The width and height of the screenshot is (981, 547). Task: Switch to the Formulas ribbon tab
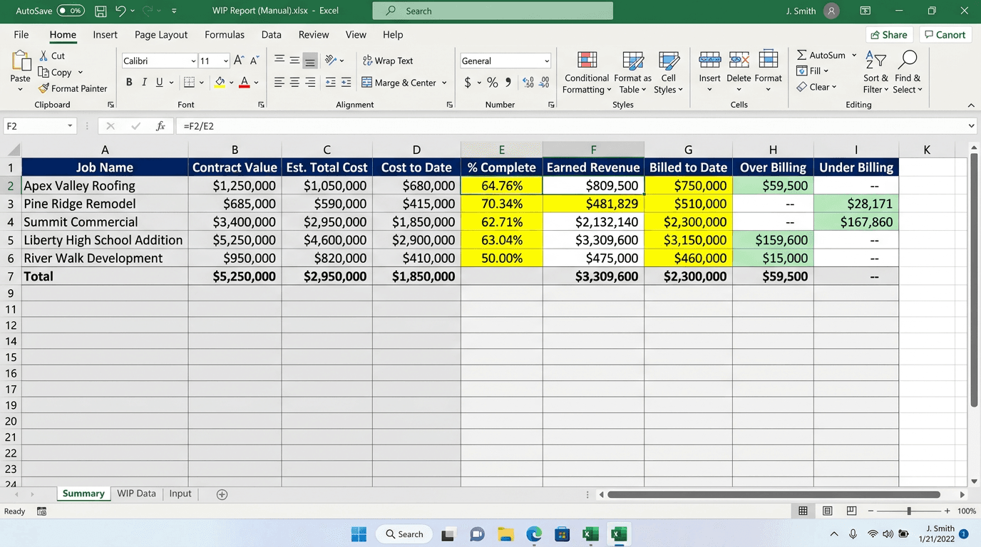(225, 34)
